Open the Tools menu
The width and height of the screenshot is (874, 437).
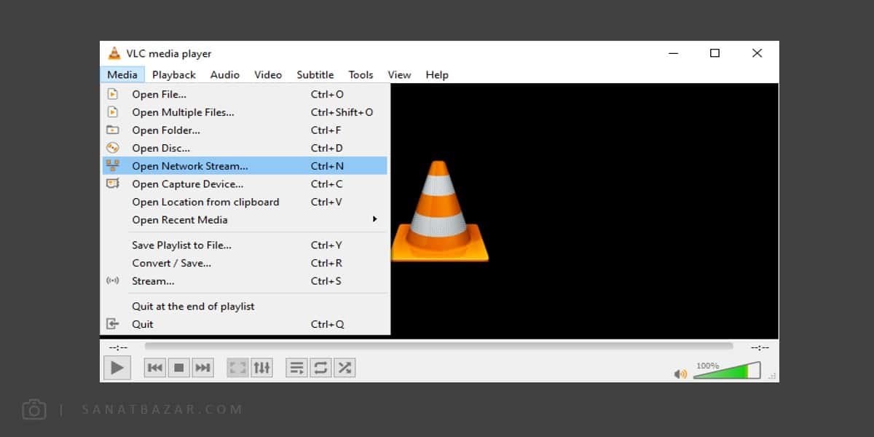(x=361, y=74)
